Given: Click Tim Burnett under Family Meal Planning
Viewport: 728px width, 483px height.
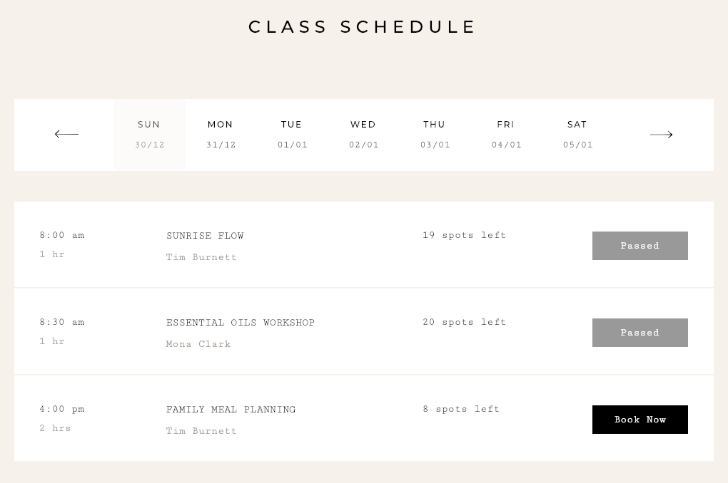Looking at the screenshot, I should coord(201,431).
